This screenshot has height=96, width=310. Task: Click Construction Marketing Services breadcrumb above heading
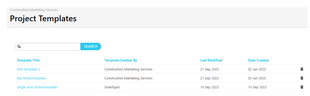tap(34, 10)
